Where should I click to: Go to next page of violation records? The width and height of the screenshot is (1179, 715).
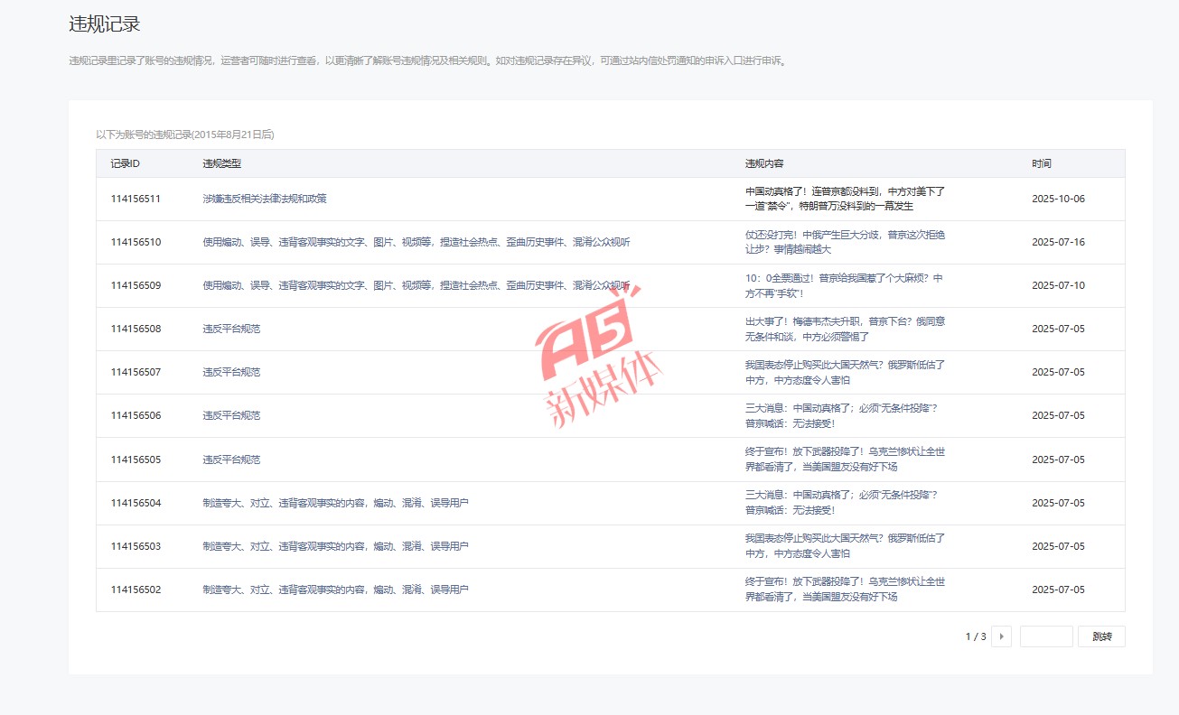[x=1001, y=636]
